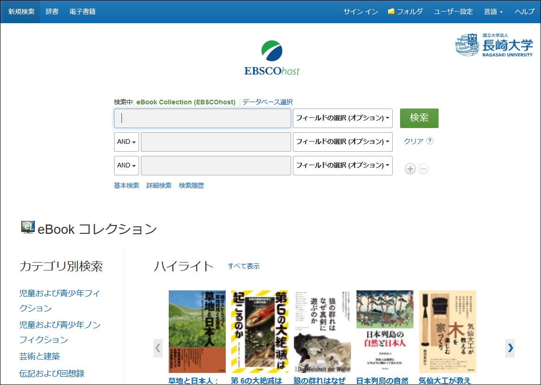
Task: Click the eBook Collection (EBSCOhost) database name
Action: pos(186,102)
